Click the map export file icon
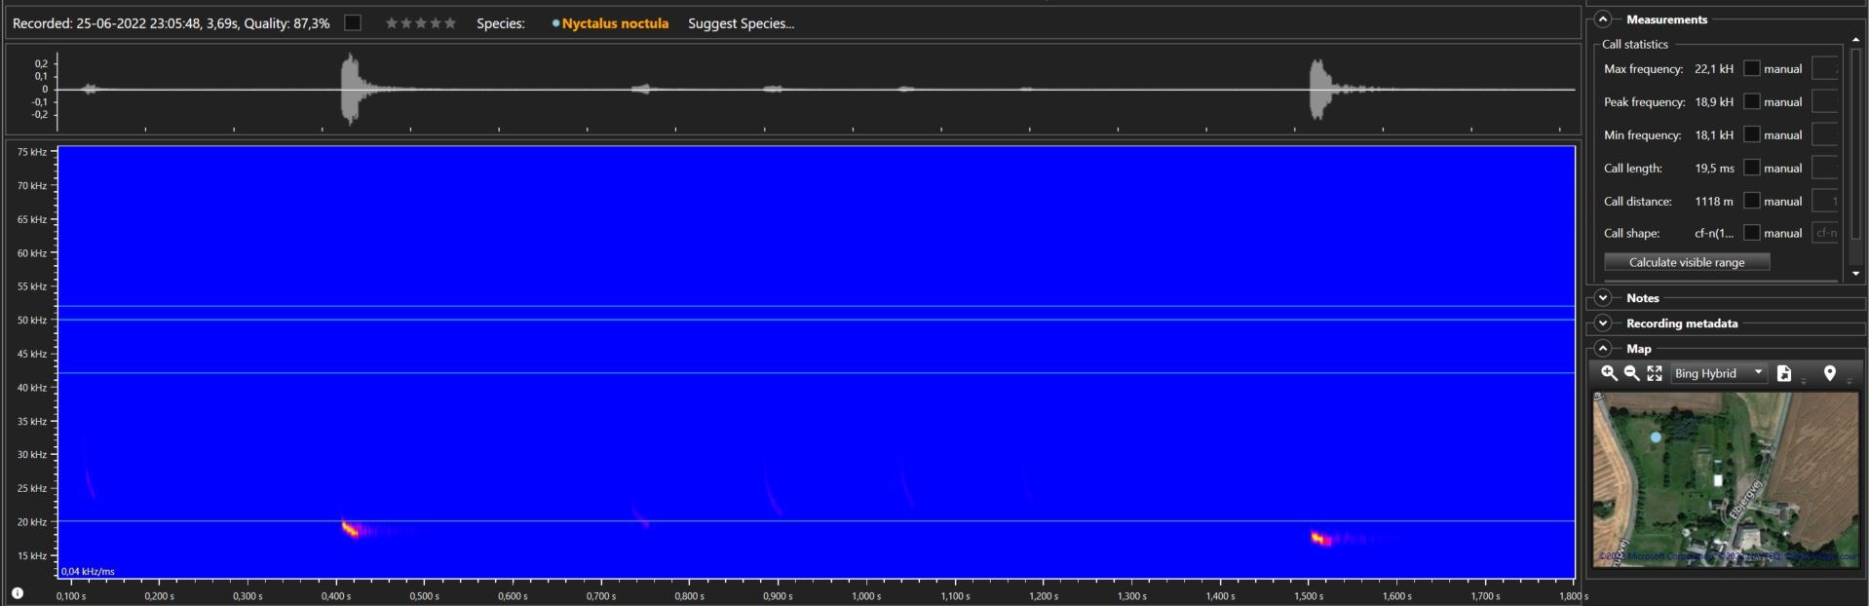The image size is (1869, 606). (x=1784, y=374)
